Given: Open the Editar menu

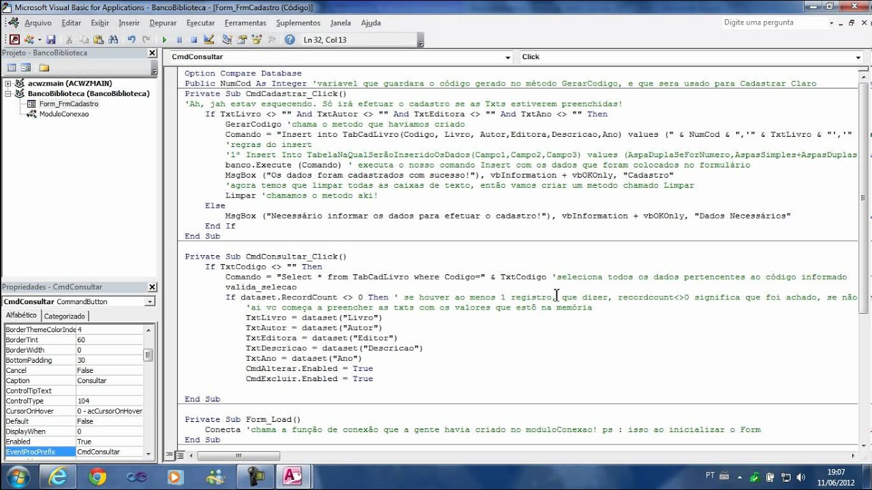Looking at the screenshot, I should pos(71,22).
